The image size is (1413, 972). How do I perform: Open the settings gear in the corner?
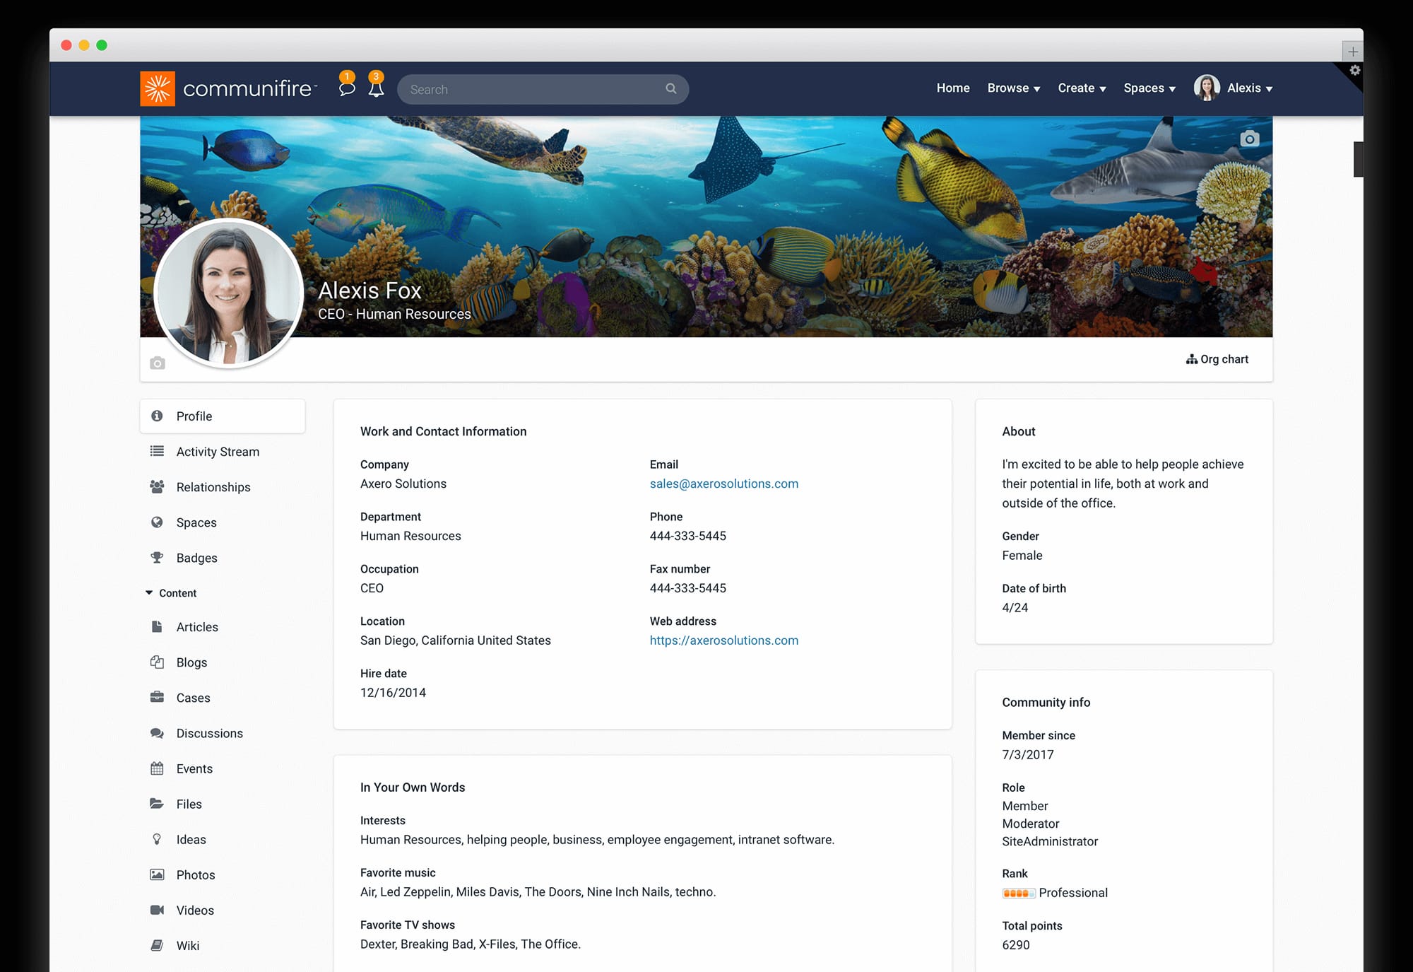point(1355,71)
